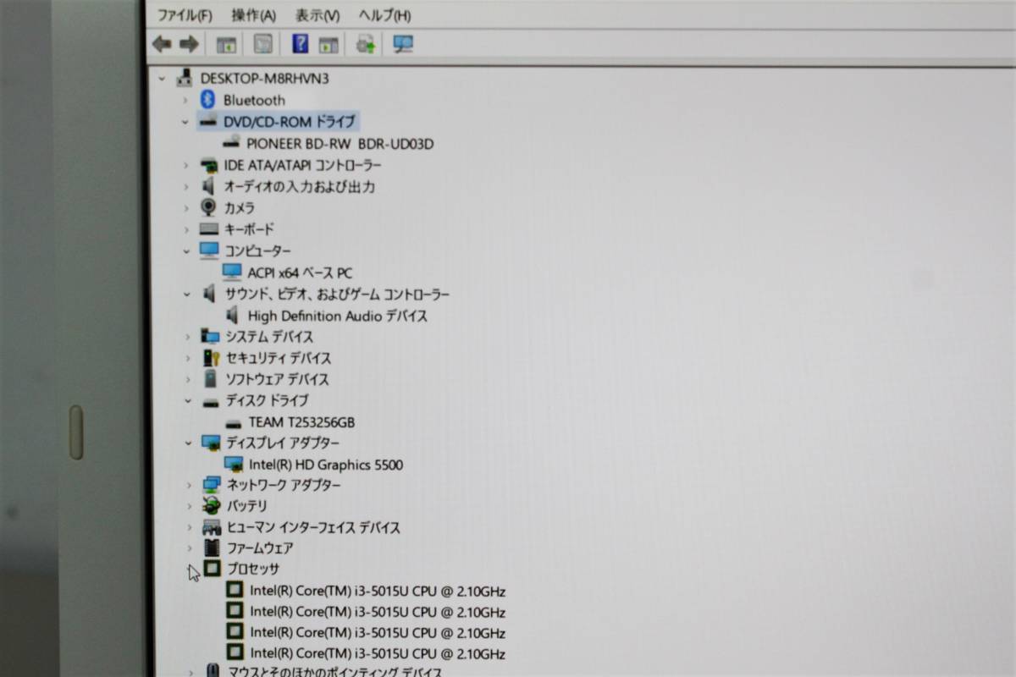The height and width of the screenshot is (677, 1016).
Task: Select PIONEER BD-RW BDR-UD03D device
Action: (x=340, y=144)
